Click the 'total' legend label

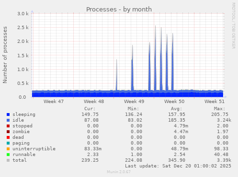20,160
